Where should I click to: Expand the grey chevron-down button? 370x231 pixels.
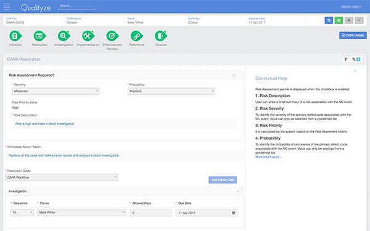pyautogui.click(x=359, y=20)
